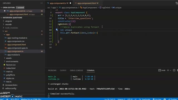Open styles.css file

(x=10, y=78)
